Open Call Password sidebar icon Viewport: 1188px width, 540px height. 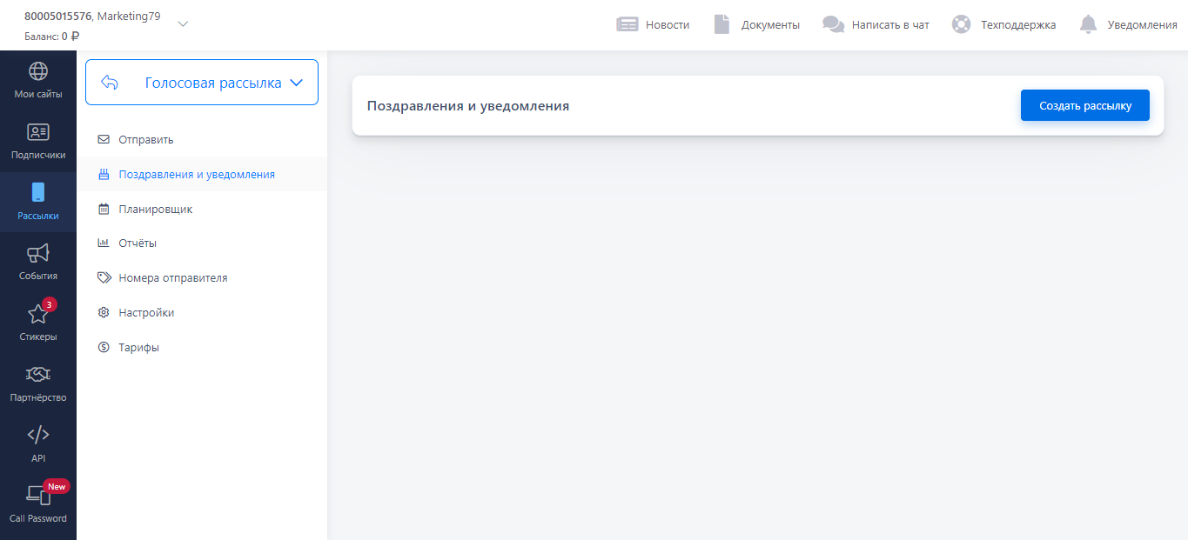(38, 496)
